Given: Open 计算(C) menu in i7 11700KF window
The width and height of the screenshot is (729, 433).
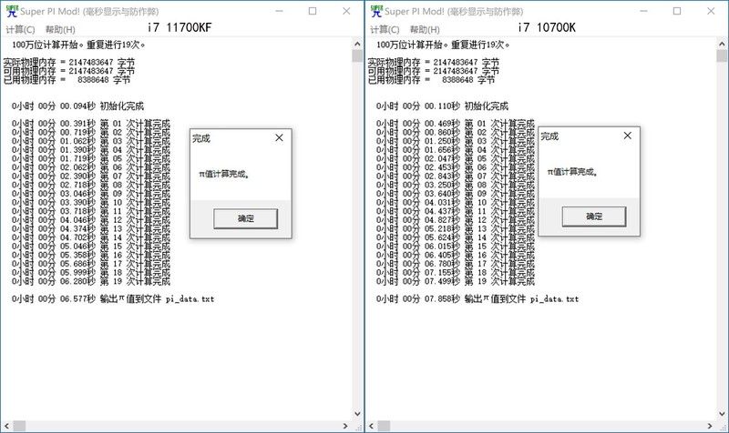Looking at the screenshot, I should [x=20, y=29].
